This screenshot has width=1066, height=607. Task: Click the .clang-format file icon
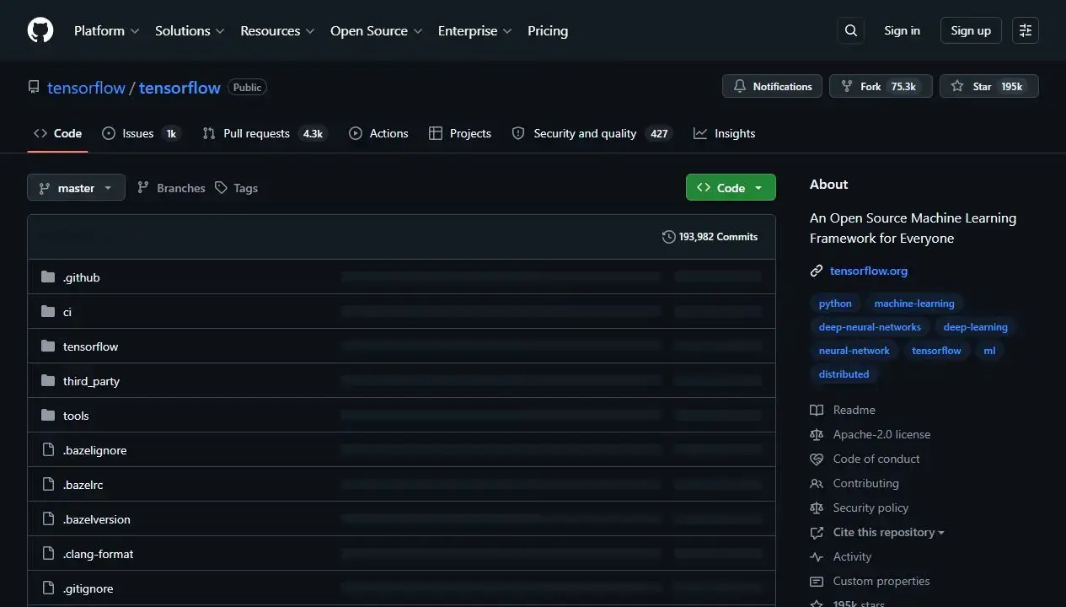tap(48, 554)
